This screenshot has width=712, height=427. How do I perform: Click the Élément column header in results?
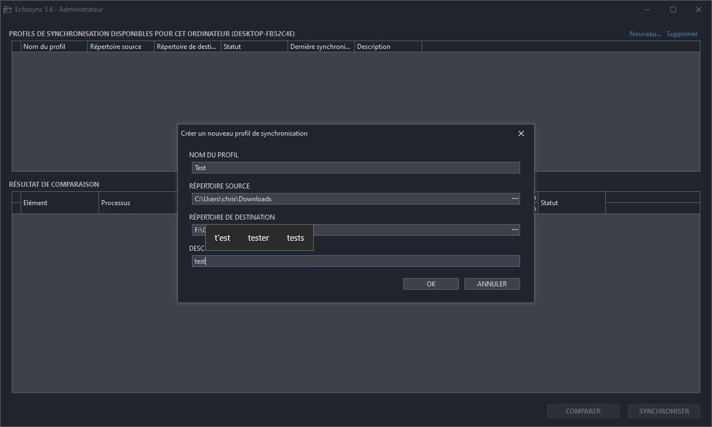click(35, 202)
